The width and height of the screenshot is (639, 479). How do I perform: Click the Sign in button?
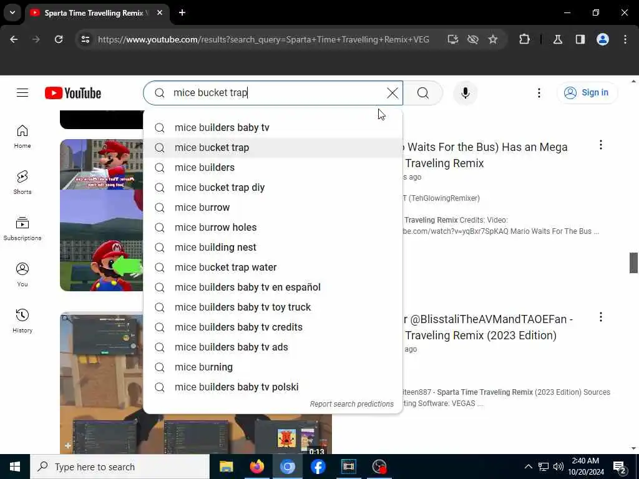click(x=587, y=93)
